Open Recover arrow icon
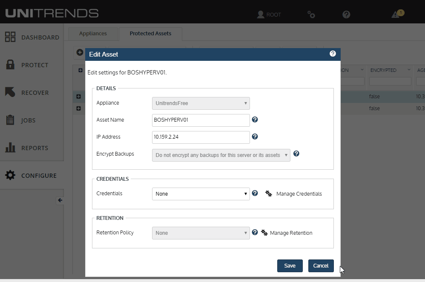The image size is (425, 282). (10, 92)
